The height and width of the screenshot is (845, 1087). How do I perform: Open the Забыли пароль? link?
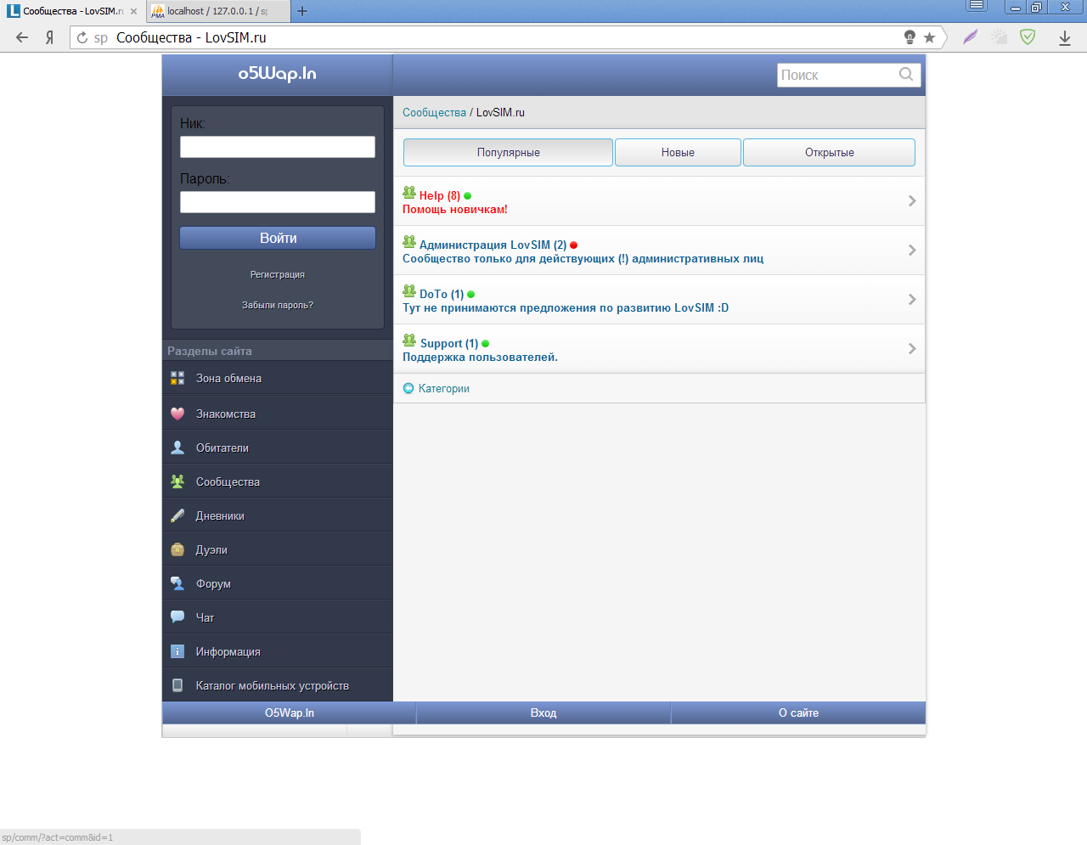(277, 305)
